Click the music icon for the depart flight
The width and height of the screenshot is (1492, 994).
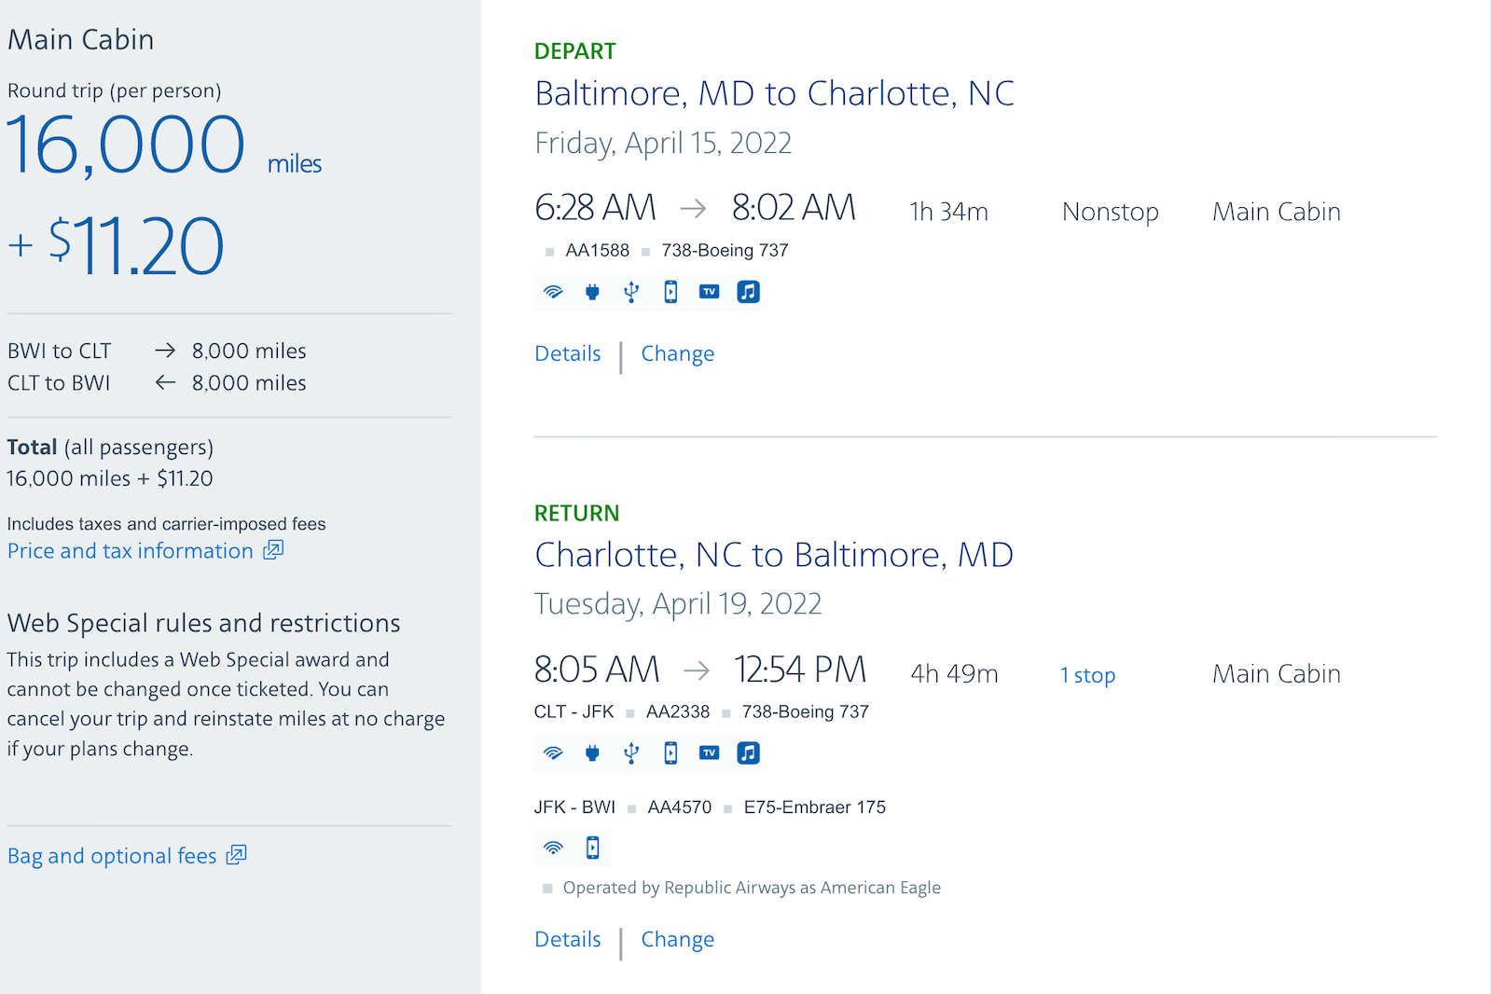click(748, 291)
